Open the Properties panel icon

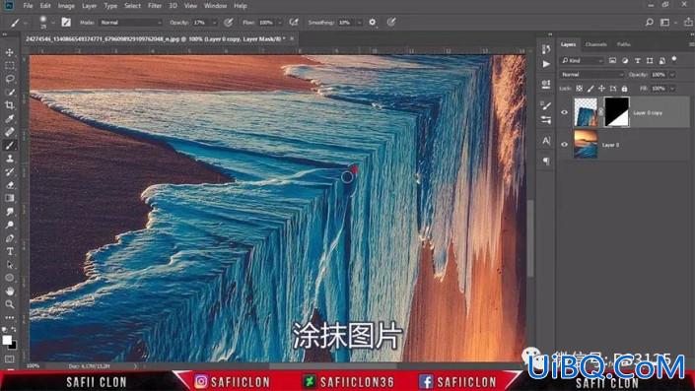(546, 84)
